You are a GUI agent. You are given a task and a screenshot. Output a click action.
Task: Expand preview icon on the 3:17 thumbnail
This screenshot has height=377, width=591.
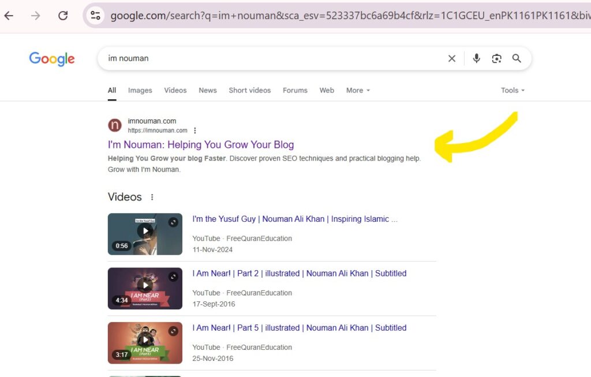coord(173,331)
